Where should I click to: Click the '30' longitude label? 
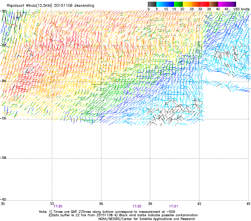point(3,204)
